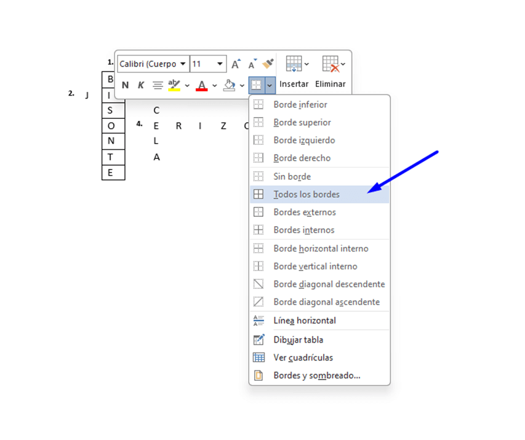This screenshot has width=525, height=440.
Task: Click the table cell containing T
Action: pyautogui.click(x=113, y=157)
